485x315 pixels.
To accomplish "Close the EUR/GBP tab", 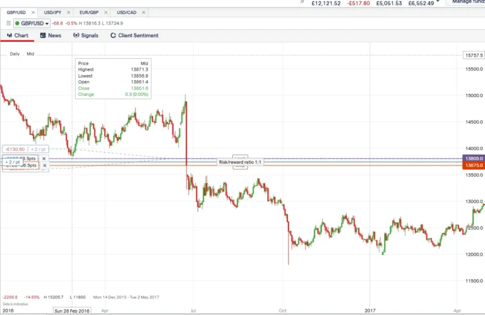I will tap(106, 13).
